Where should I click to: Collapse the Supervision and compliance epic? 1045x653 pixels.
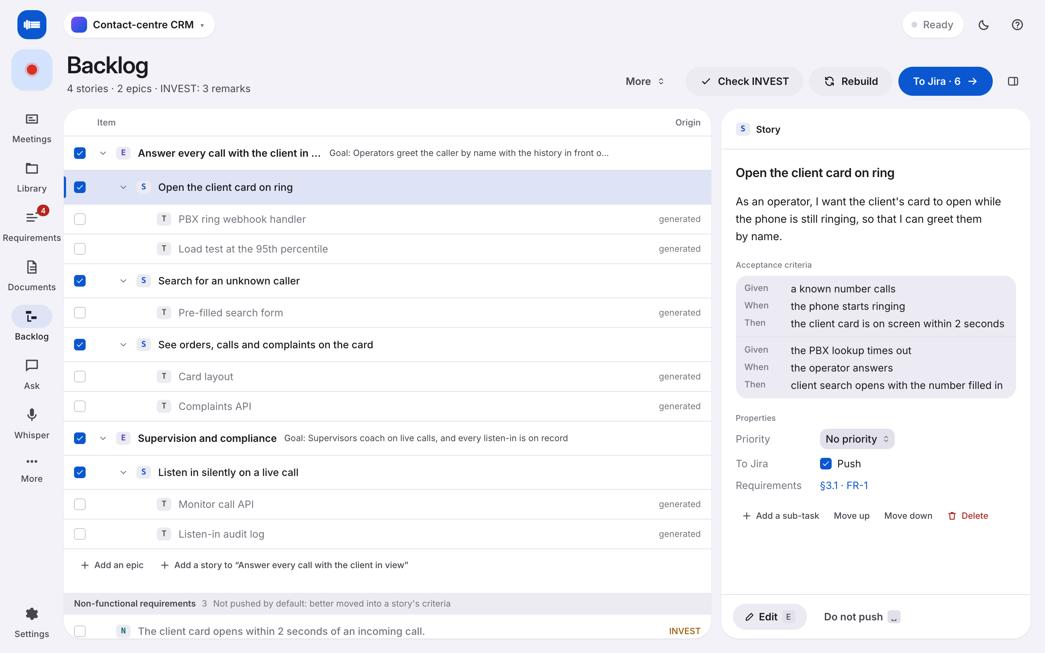[103, 438]
